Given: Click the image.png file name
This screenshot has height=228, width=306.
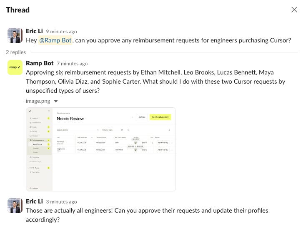Looking at the screenshot, I should [38, 101].
